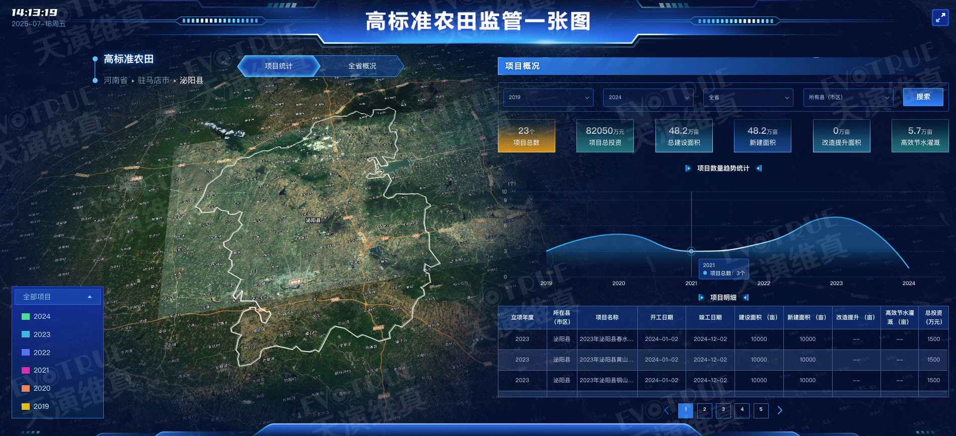This screenshot has width=956, height=436.
Task: Click the 项目概况 panel title
Action: (x=522, y=66)
